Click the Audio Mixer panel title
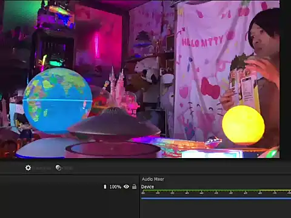Screen dimensions: 291x218 153,179
